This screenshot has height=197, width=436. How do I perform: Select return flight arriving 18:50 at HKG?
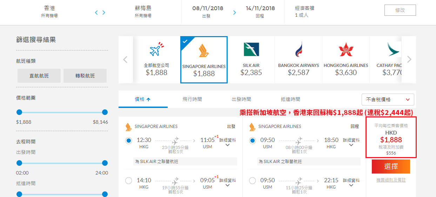click(x=252, y=141)
